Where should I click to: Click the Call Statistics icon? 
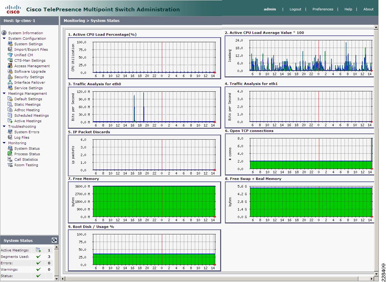[x=10, y=159]
